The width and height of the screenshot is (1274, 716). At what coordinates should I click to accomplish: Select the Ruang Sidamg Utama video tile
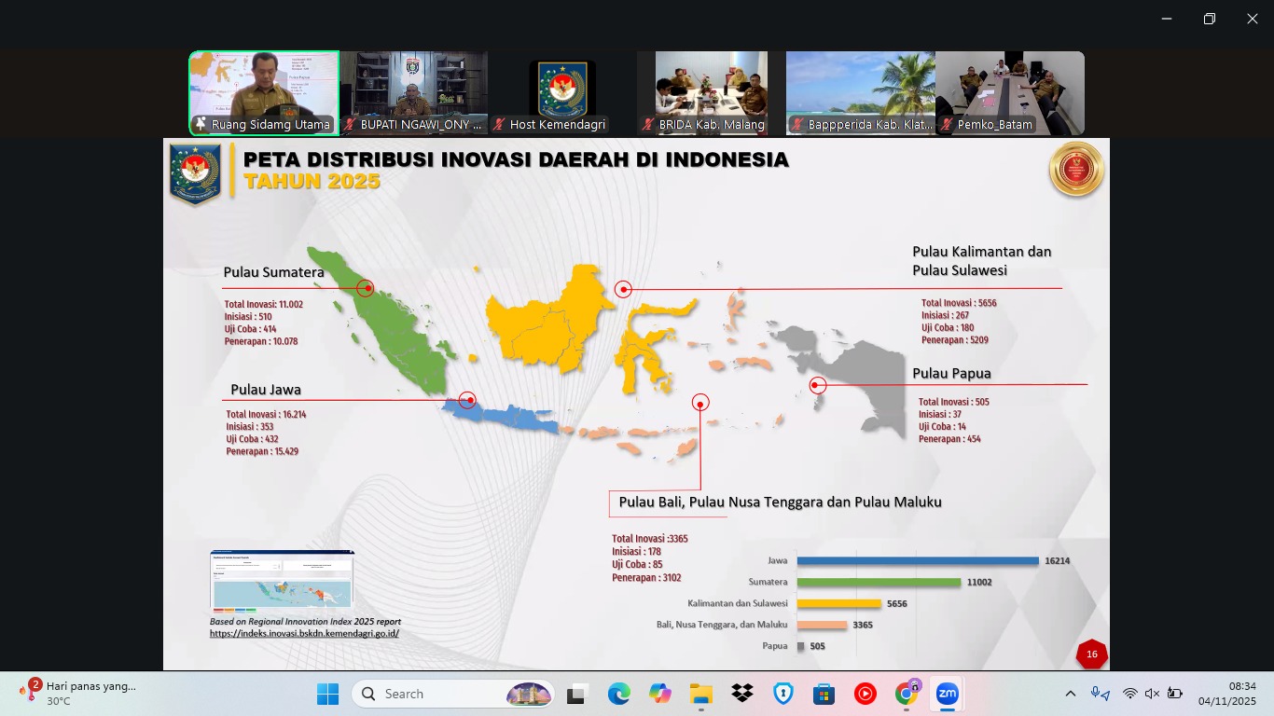point(264,93)
